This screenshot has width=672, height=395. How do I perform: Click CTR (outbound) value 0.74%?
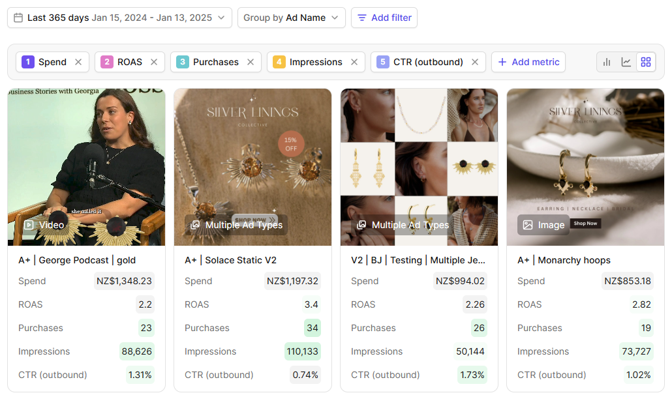(x=305, y=375)
